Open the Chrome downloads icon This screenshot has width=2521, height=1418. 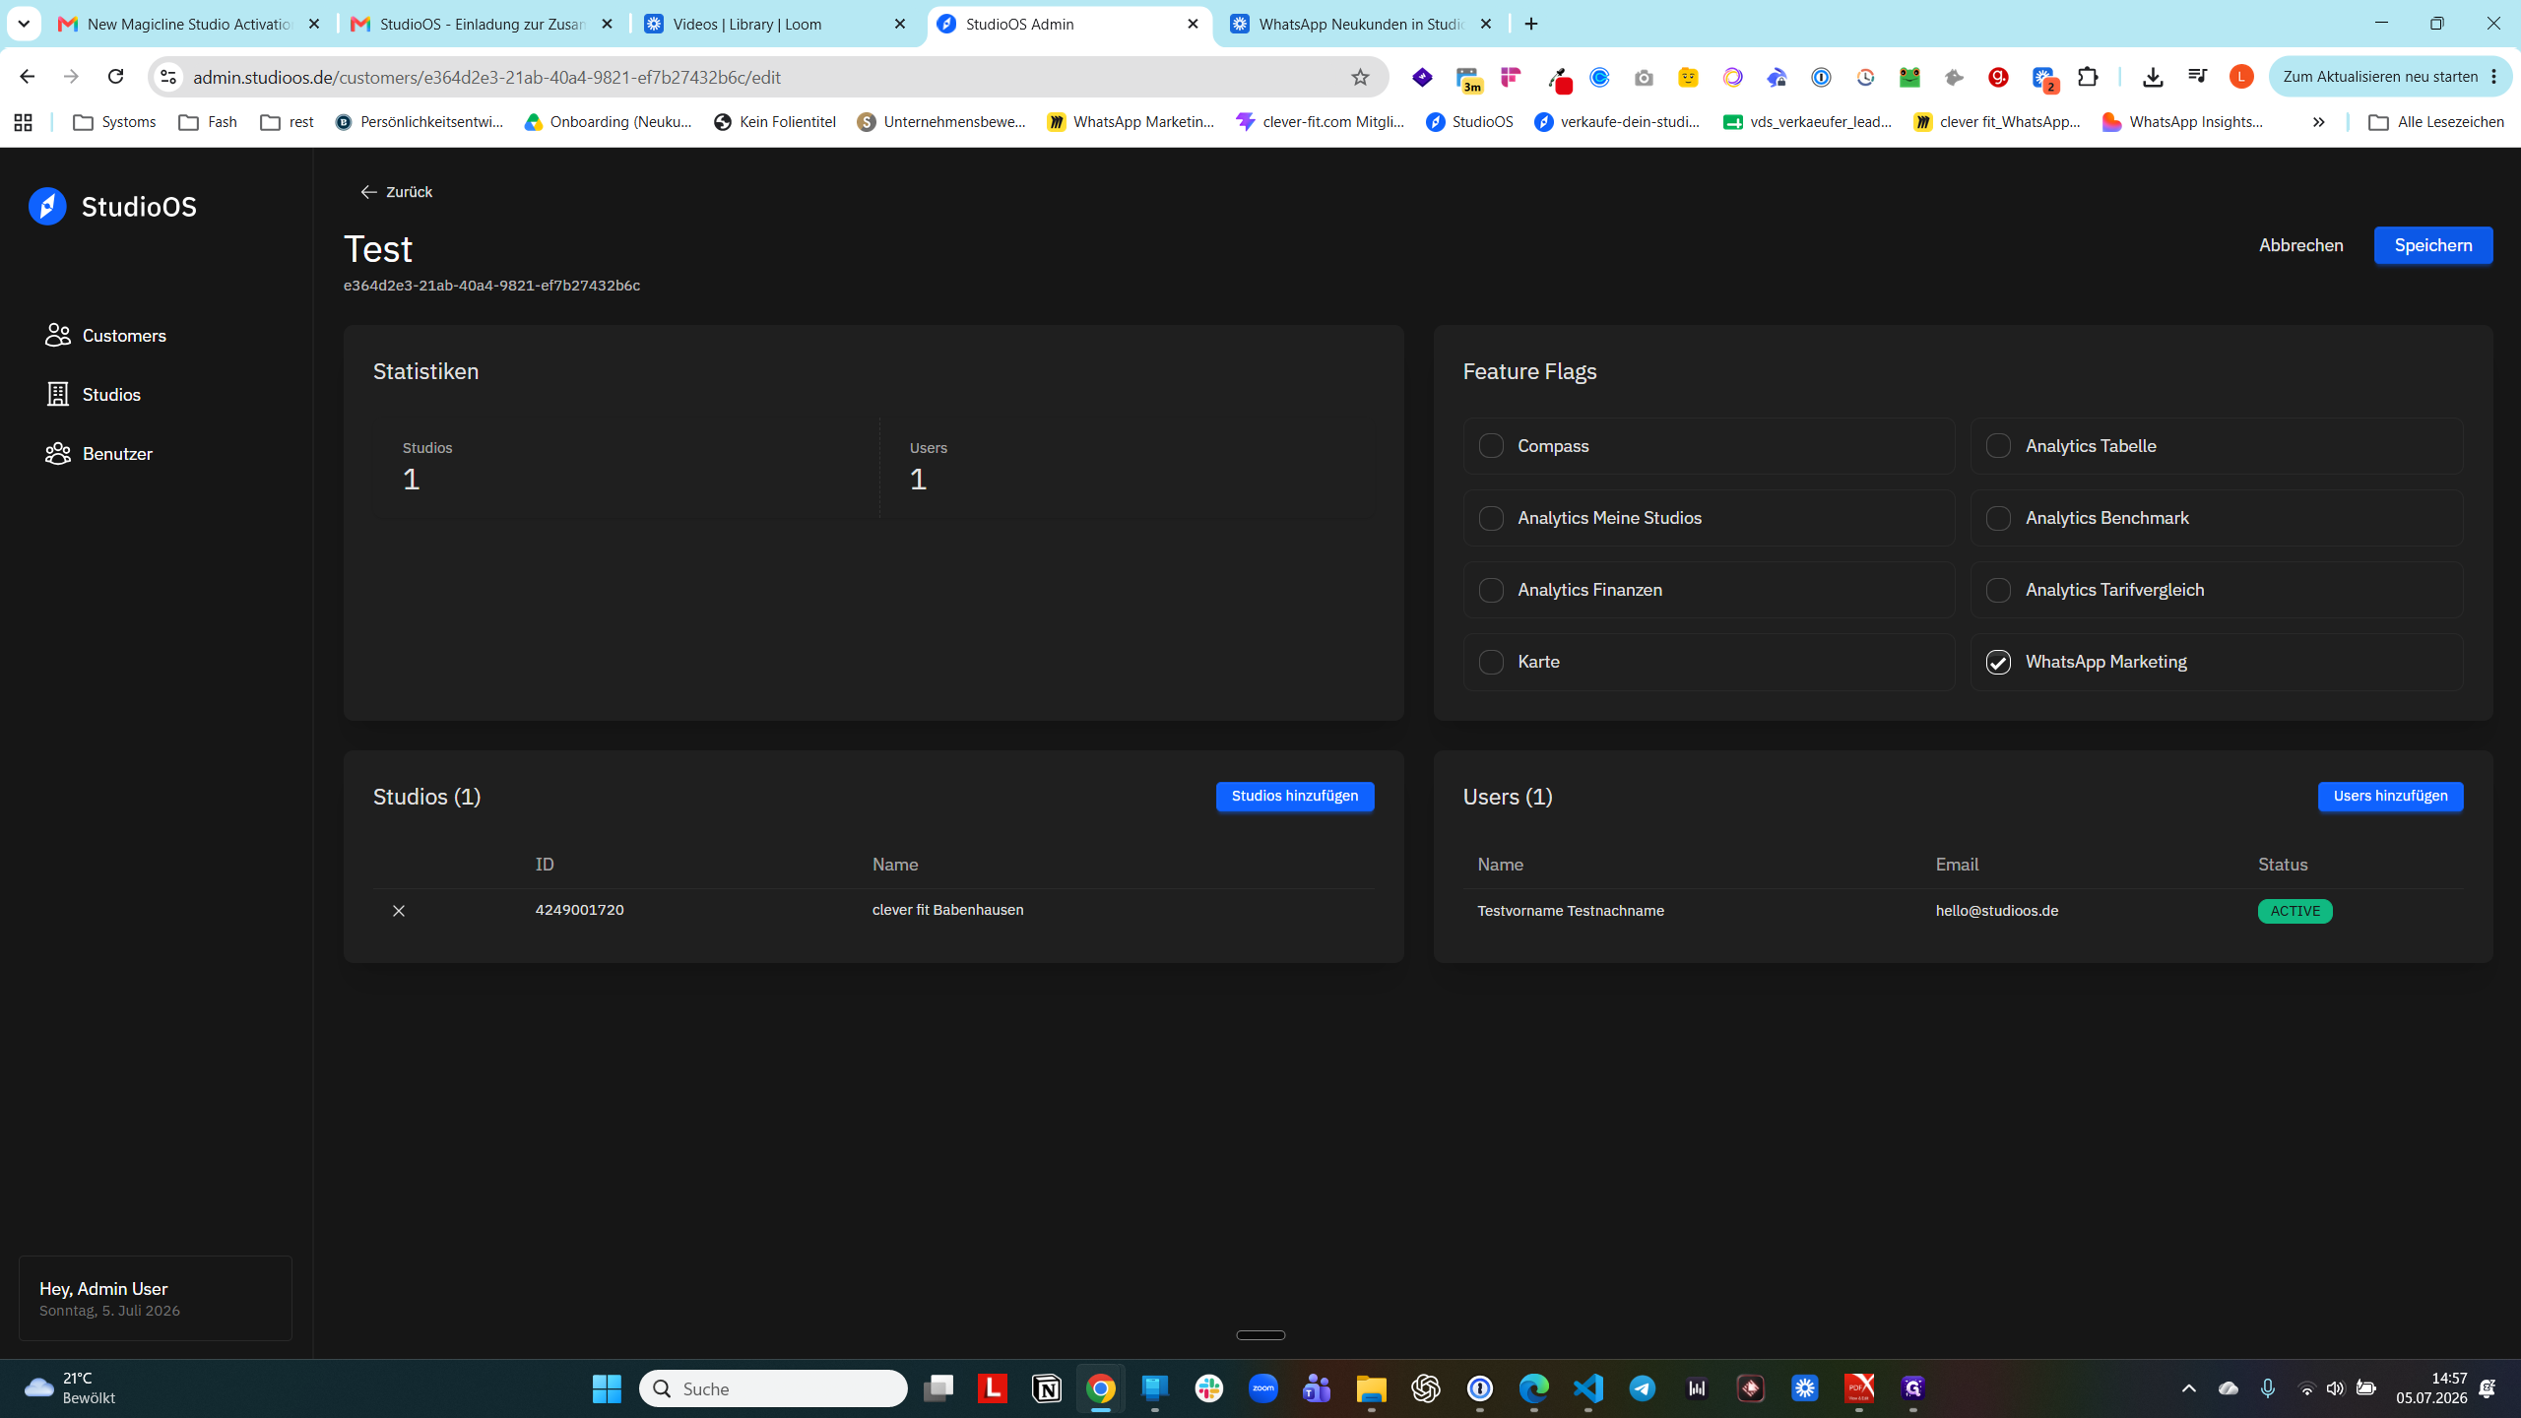pos(2153,77)
